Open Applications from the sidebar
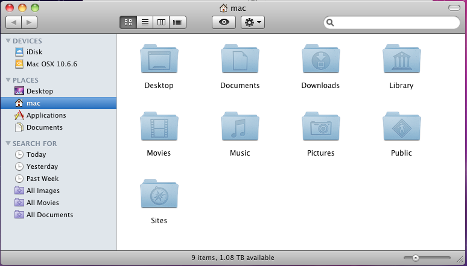The height and width of the screenshot is (266, 467). pyautogui.click(x=59, y=115)
